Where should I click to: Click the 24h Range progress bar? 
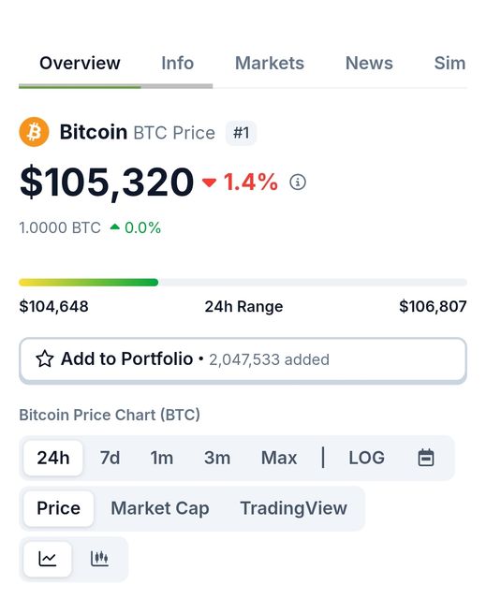point(243,283)
